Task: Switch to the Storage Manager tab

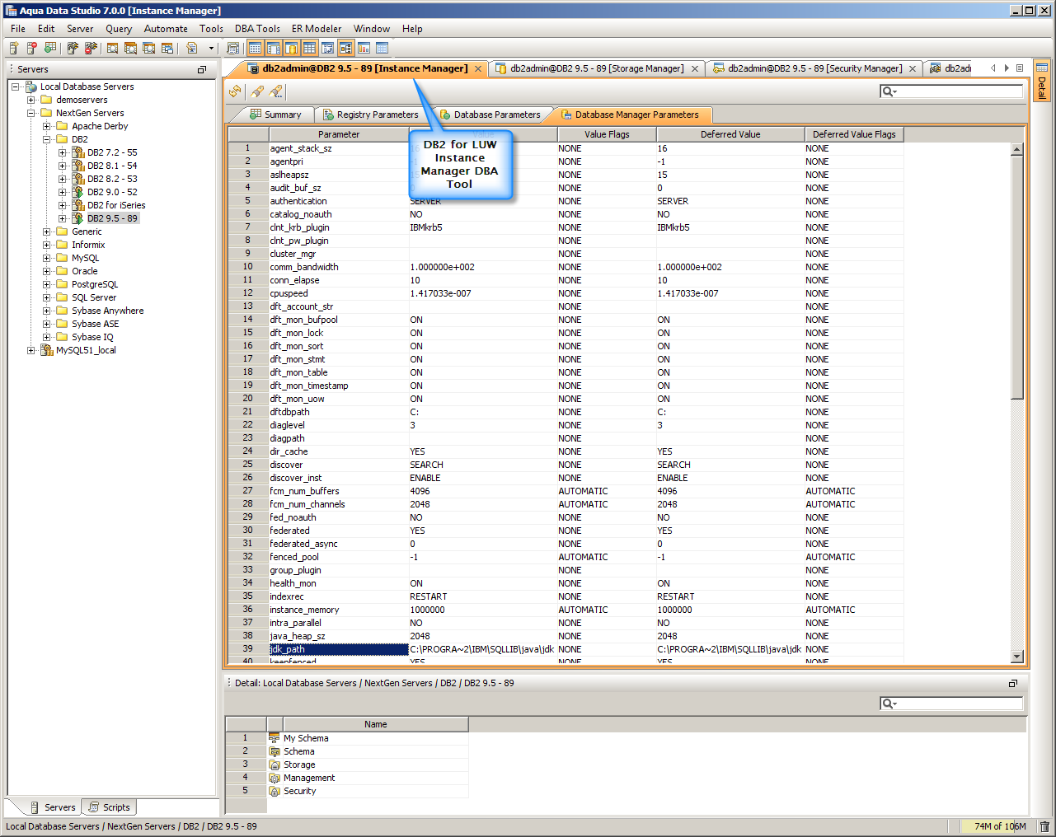Action: 597,68
